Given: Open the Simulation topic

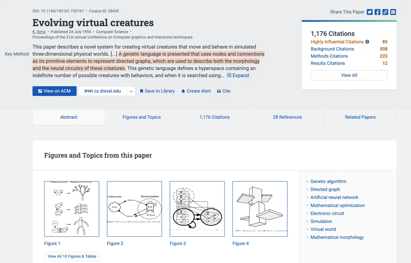Looking at the screenshot, I should (321, 221).
